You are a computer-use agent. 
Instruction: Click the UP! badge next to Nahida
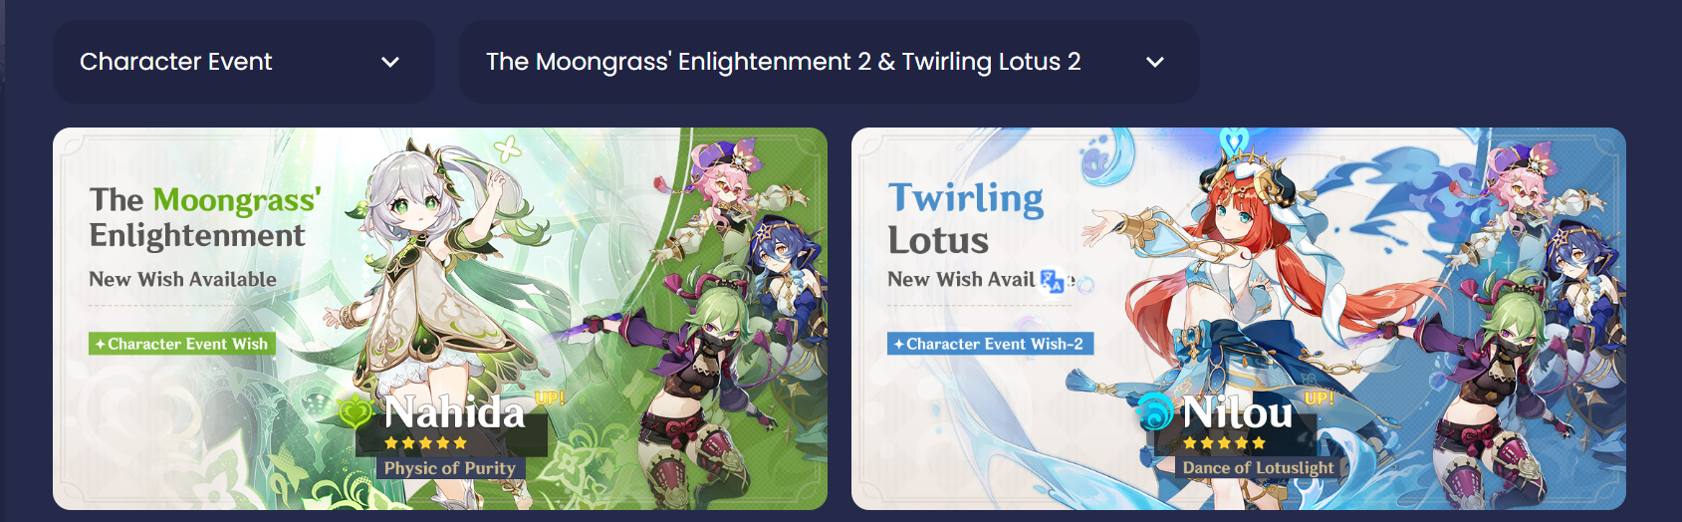(549, 397)
